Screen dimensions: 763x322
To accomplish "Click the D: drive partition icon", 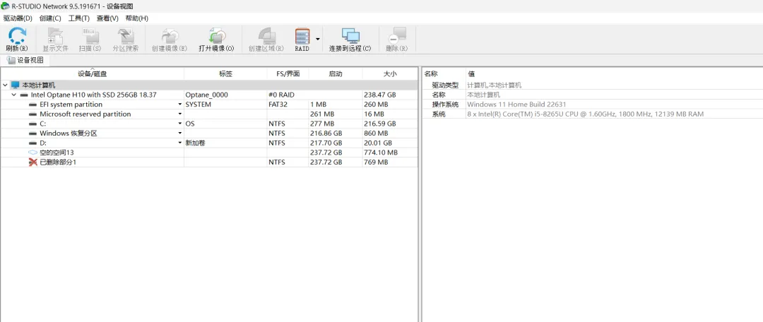I will (33, 143).
